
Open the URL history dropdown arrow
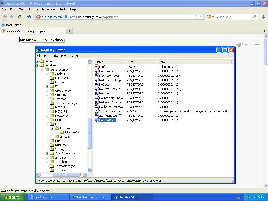[x=201, y=17]
